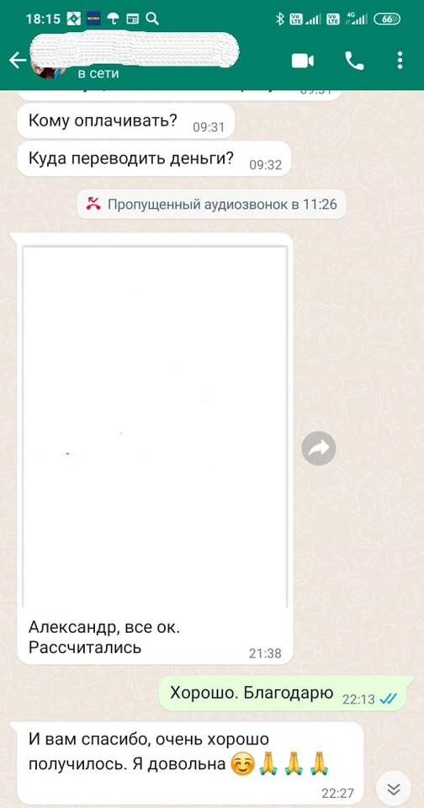Tap the missed audio call notice
The height and width of the screenshot is (808, 424).
[212, 205]
